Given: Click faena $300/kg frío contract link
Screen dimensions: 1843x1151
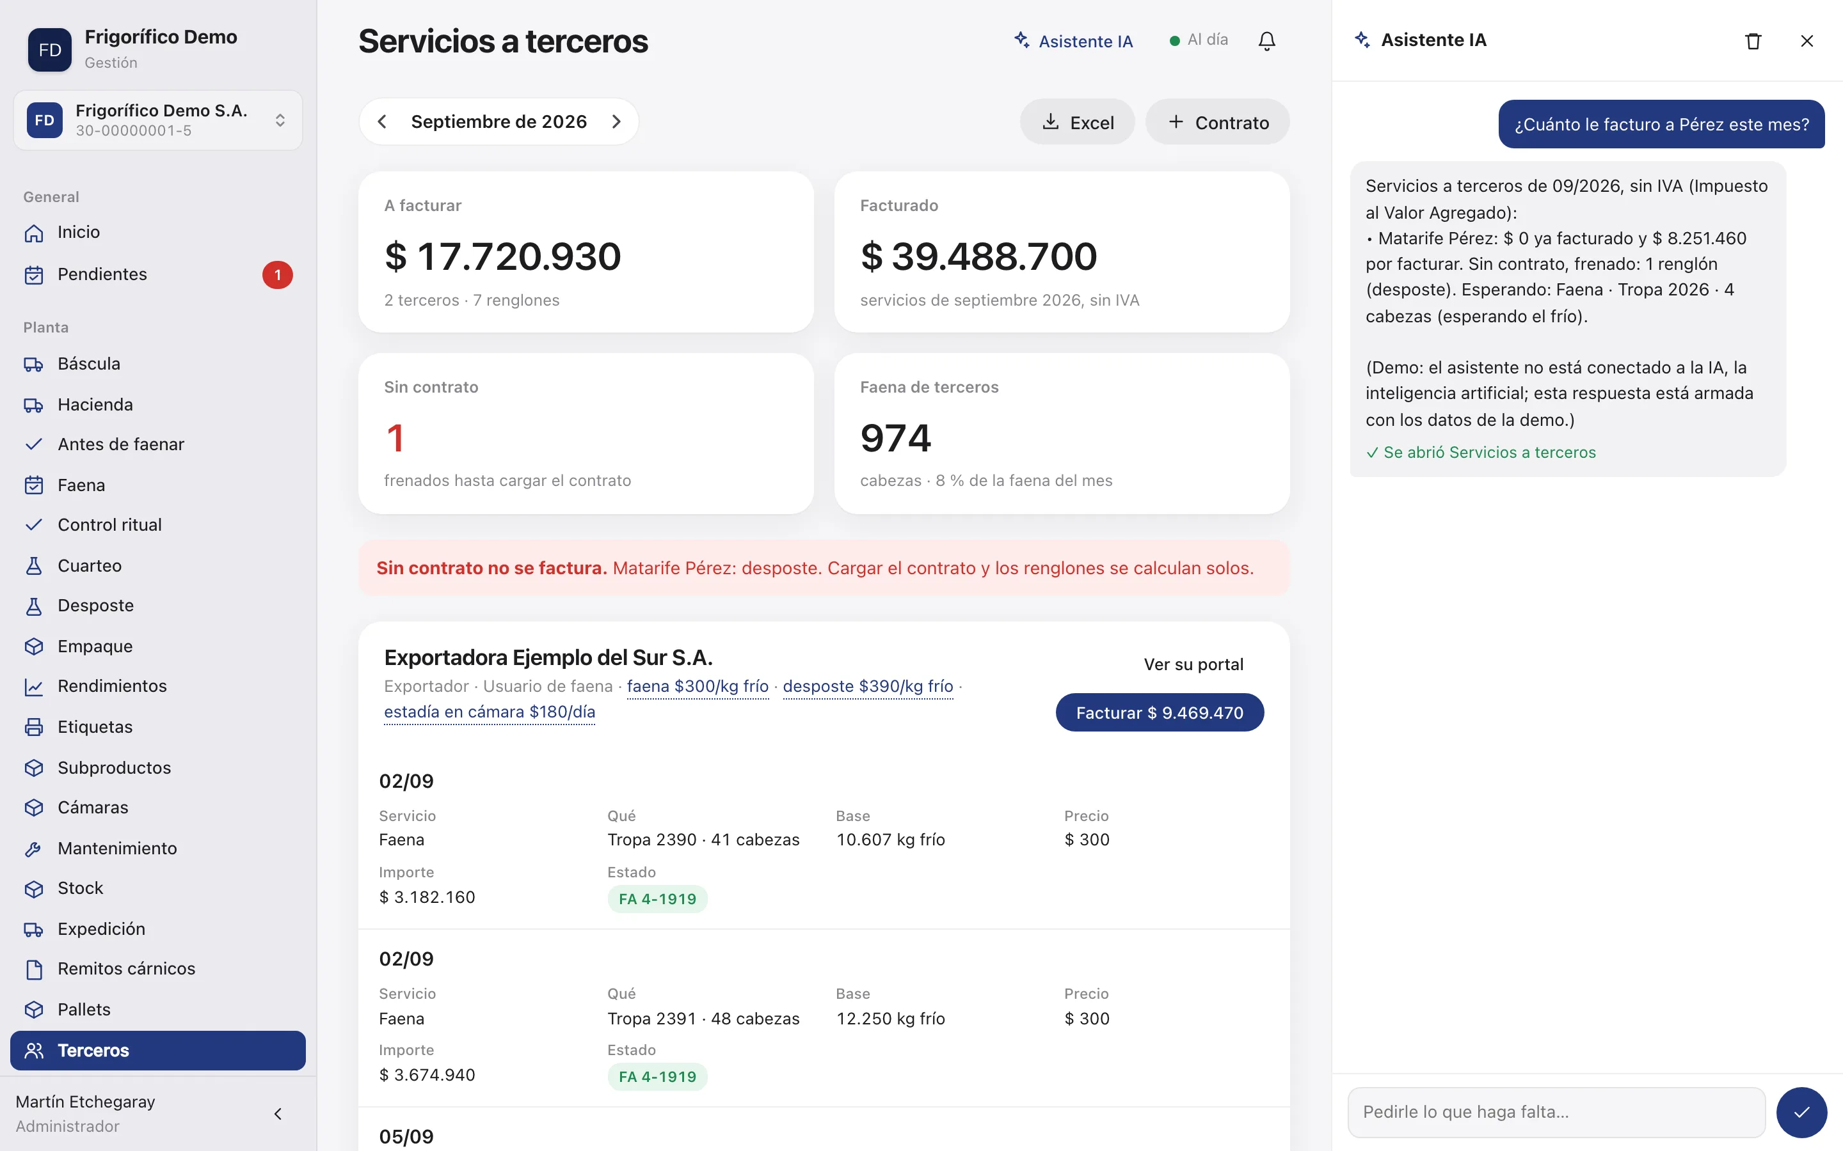Looking at the screenshot, I should [698, 687].
